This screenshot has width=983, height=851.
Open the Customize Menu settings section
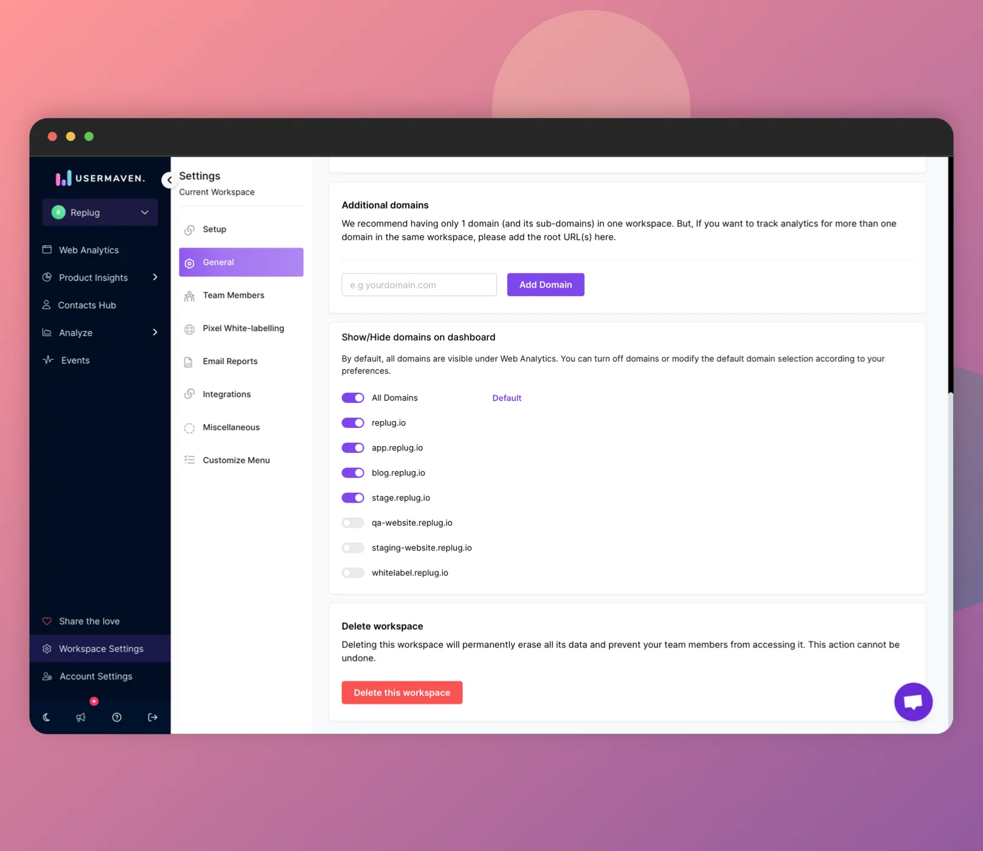click(x=241, y=460)
